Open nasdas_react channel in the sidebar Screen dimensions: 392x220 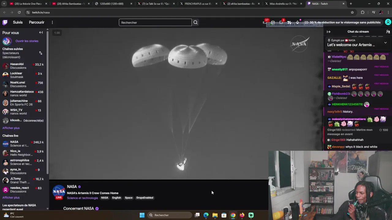click(x=23, y=189)
